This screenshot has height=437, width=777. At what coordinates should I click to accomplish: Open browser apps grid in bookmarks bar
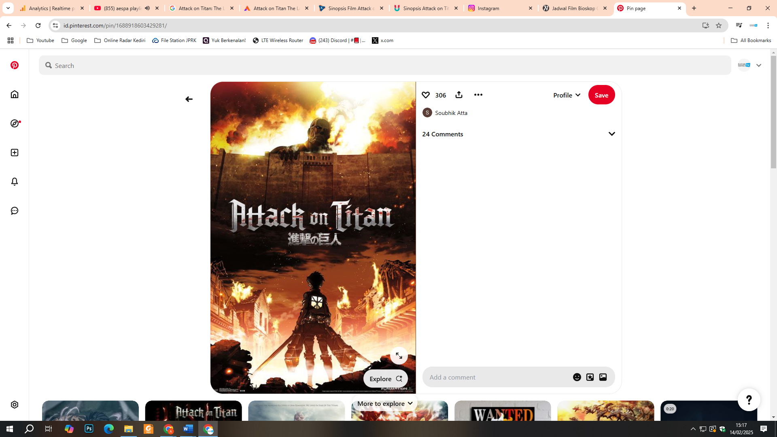(11, 40)
